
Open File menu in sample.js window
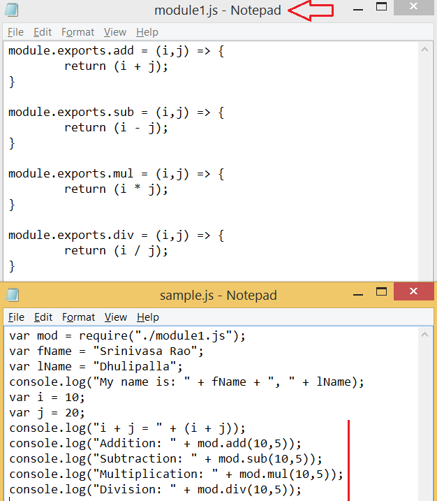(16, 317)
